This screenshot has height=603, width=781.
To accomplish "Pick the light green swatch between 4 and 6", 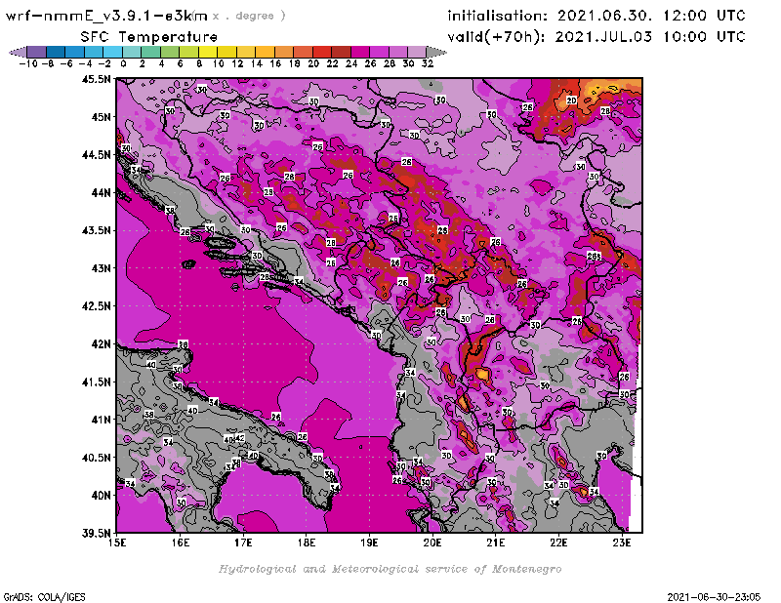I will click(x=170, y=52).
